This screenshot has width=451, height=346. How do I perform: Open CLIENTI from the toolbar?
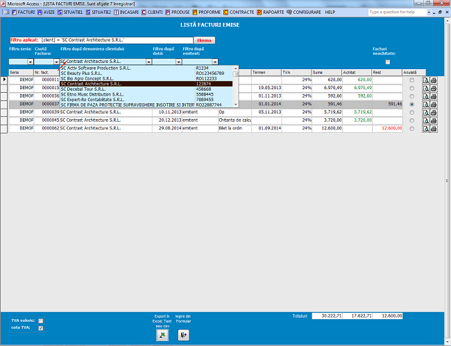[x=152, y=12]
